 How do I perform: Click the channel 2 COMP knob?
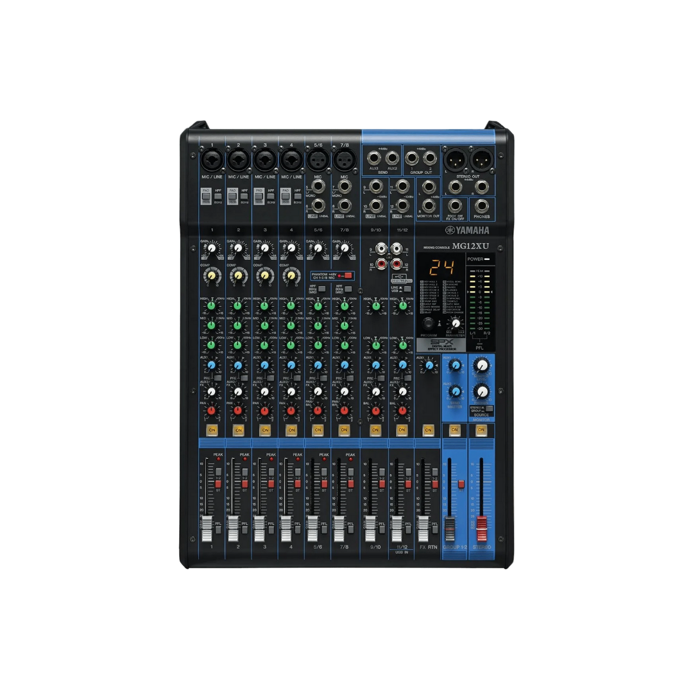237,275
